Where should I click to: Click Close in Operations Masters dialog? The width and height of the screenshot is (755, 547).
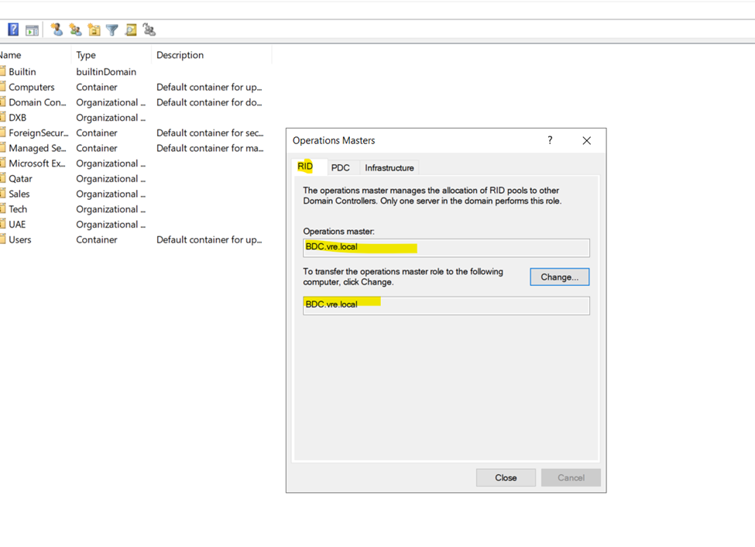506,477
